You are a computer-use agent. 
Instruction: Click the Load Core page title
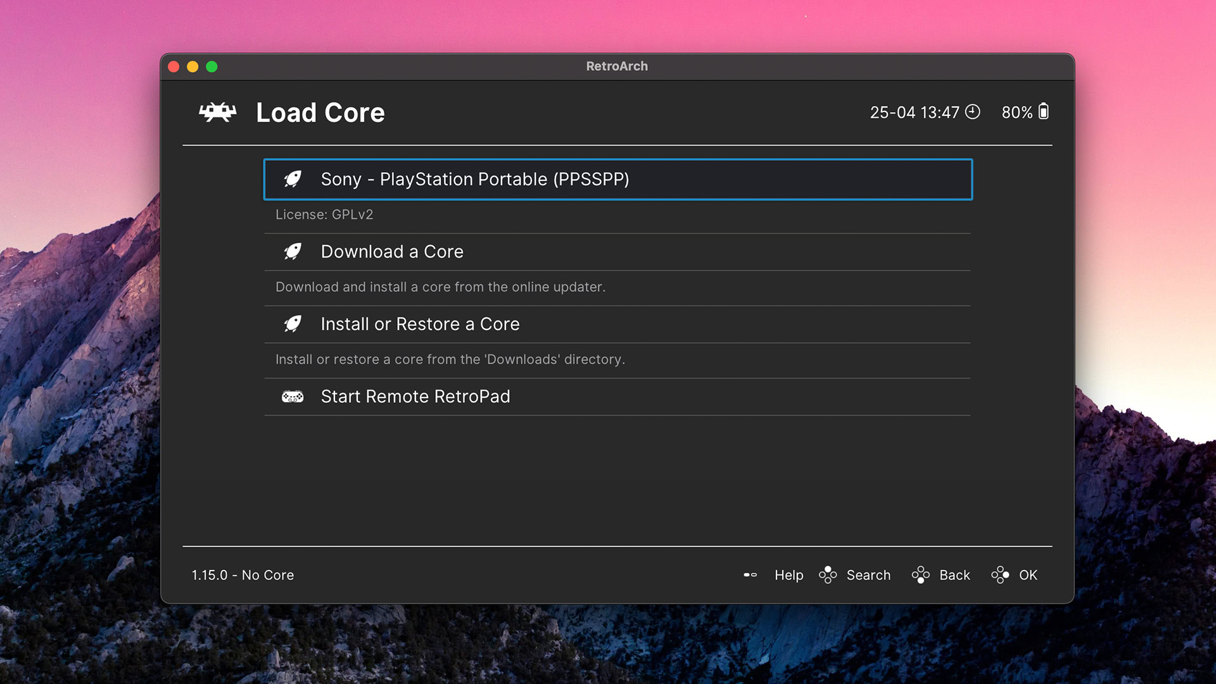320,113
